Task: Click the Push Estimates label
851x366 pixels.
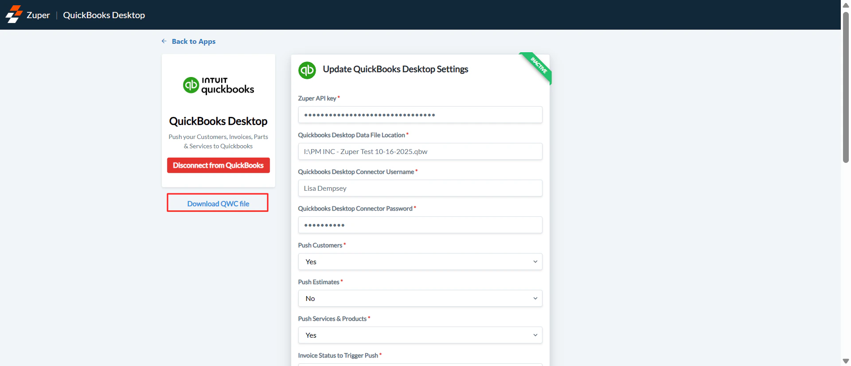Action: 318,282
